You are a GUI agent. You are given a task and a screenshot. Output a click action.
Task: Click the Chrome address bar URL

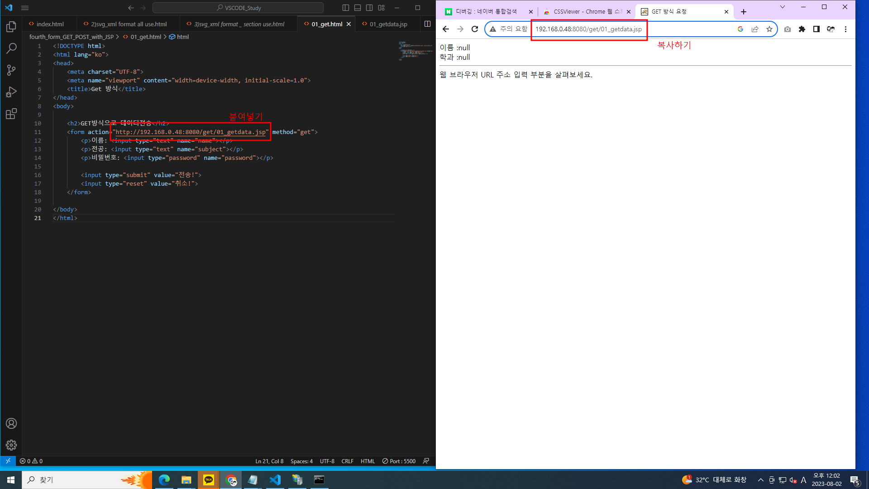tap(588, 29)
